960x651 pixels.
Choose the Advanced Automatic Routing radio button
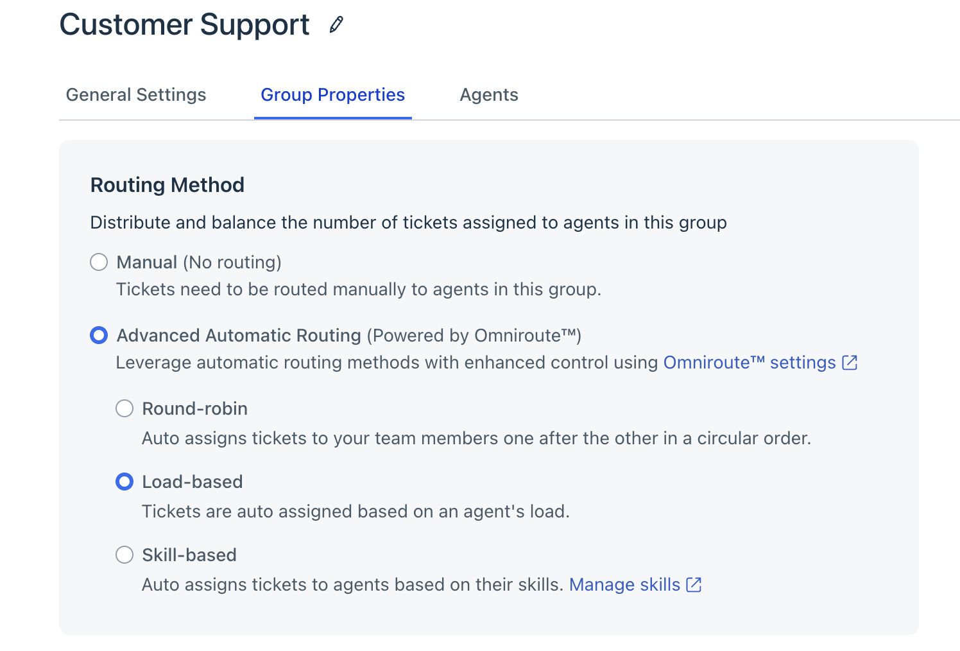click(x=99, y=335)
